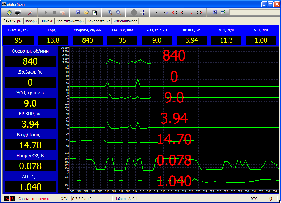Click the U брт value 13.8
281x203 pixels.
click(x=53, y=40)
